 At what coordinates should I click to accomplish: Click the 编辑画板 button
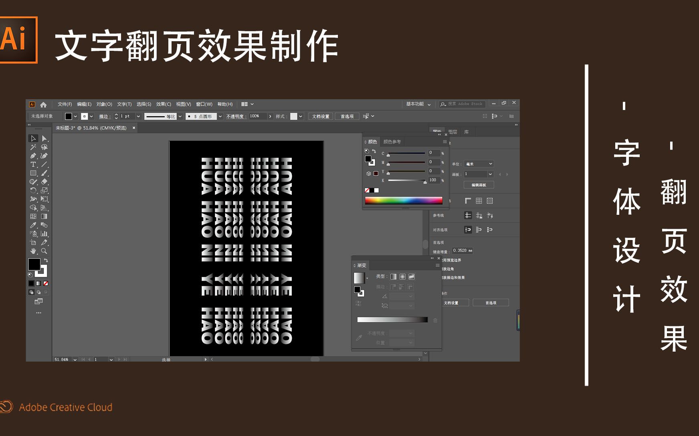point(479,185)
